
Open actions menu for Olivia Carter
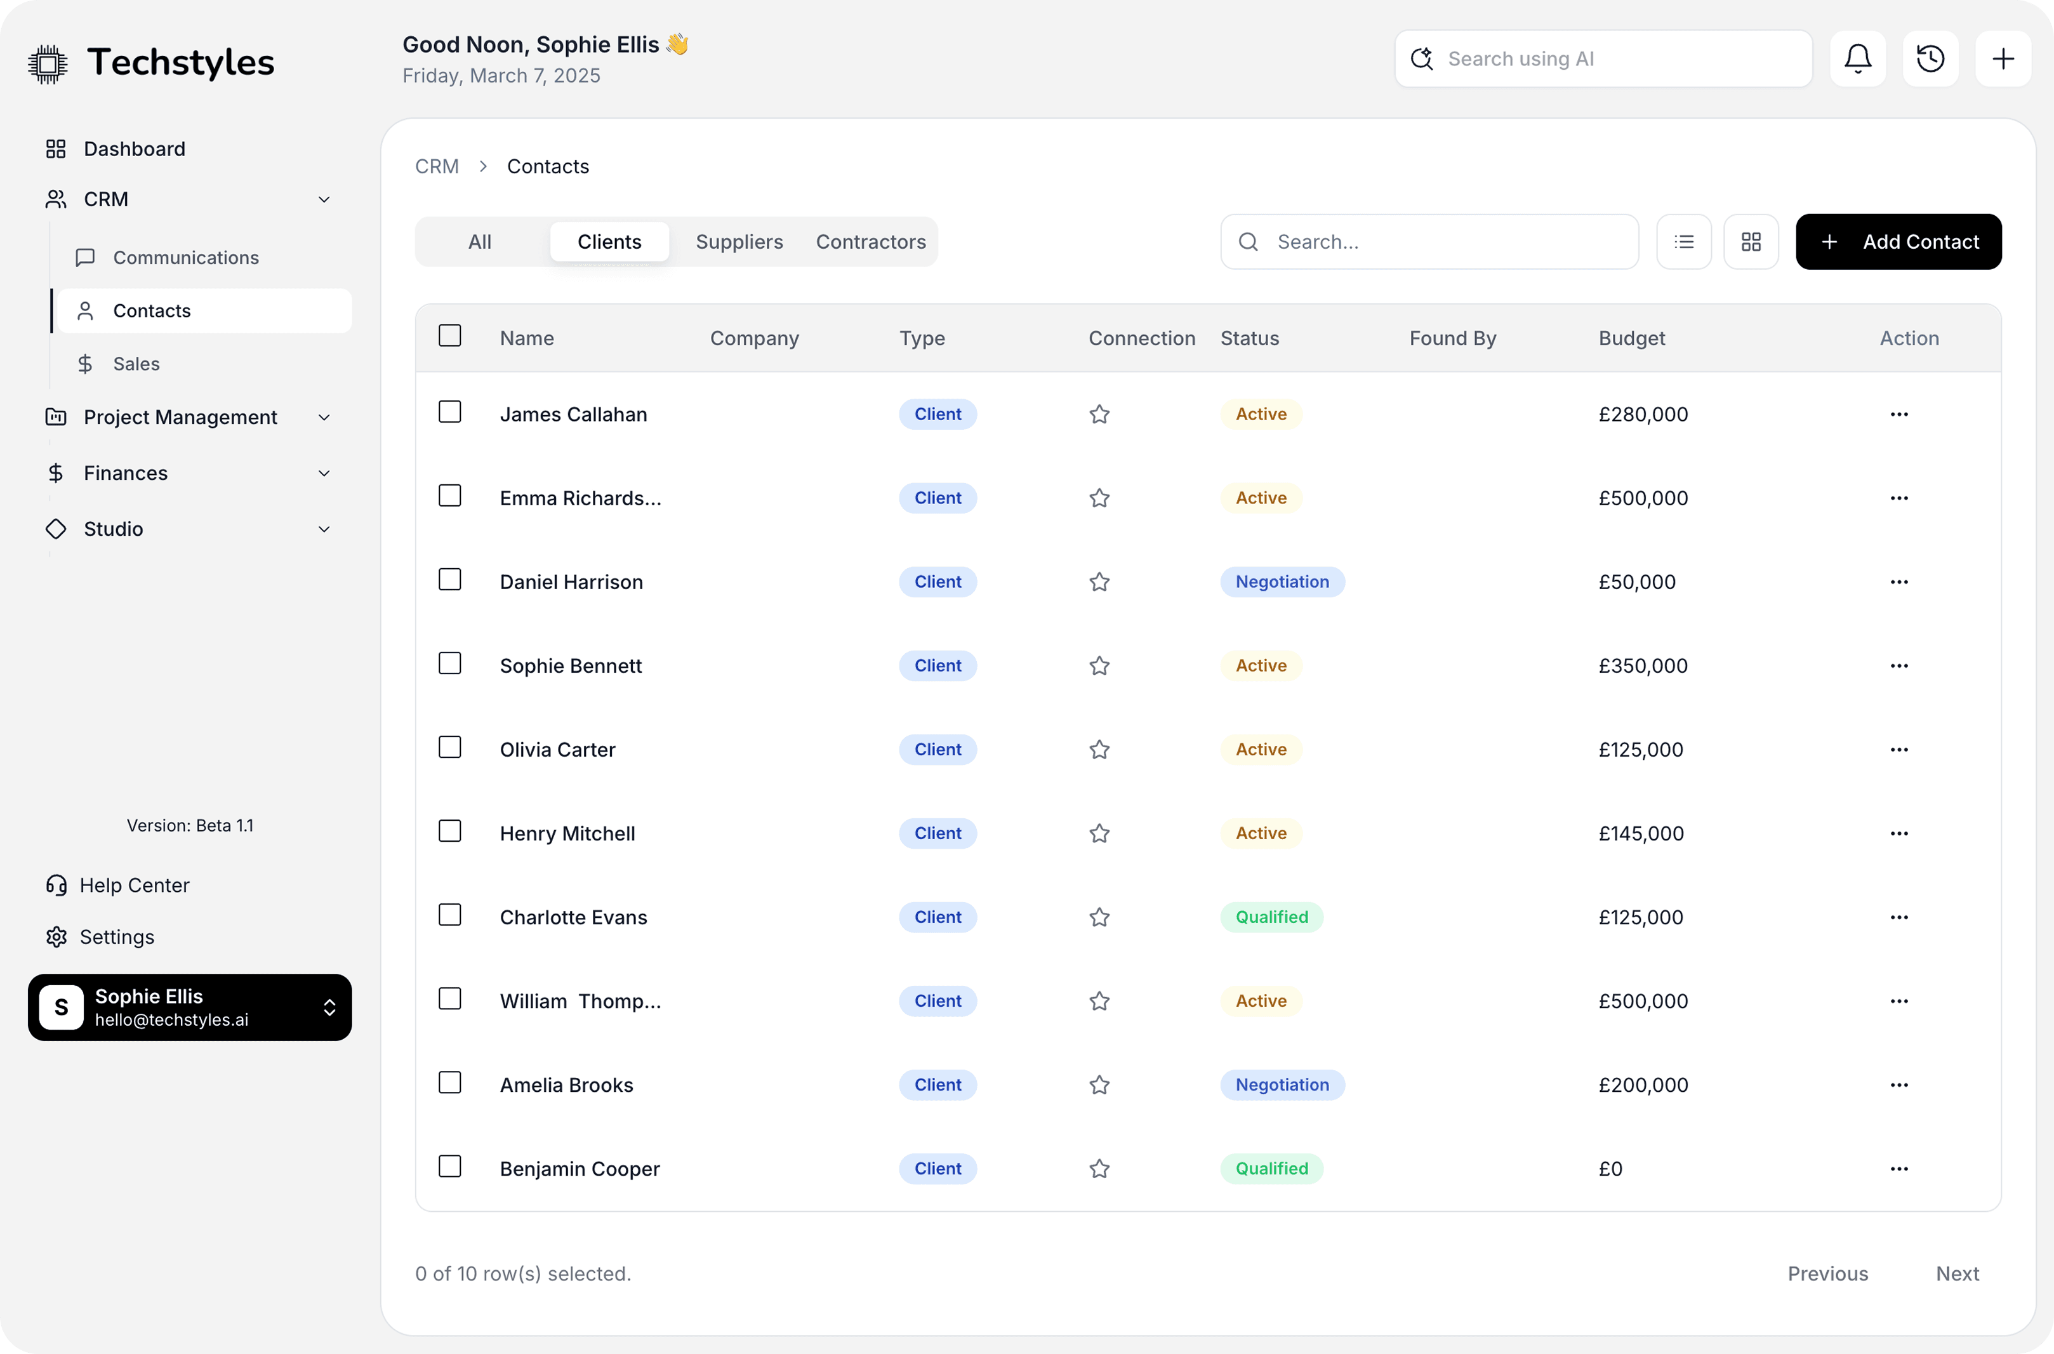click(1898, 750)
